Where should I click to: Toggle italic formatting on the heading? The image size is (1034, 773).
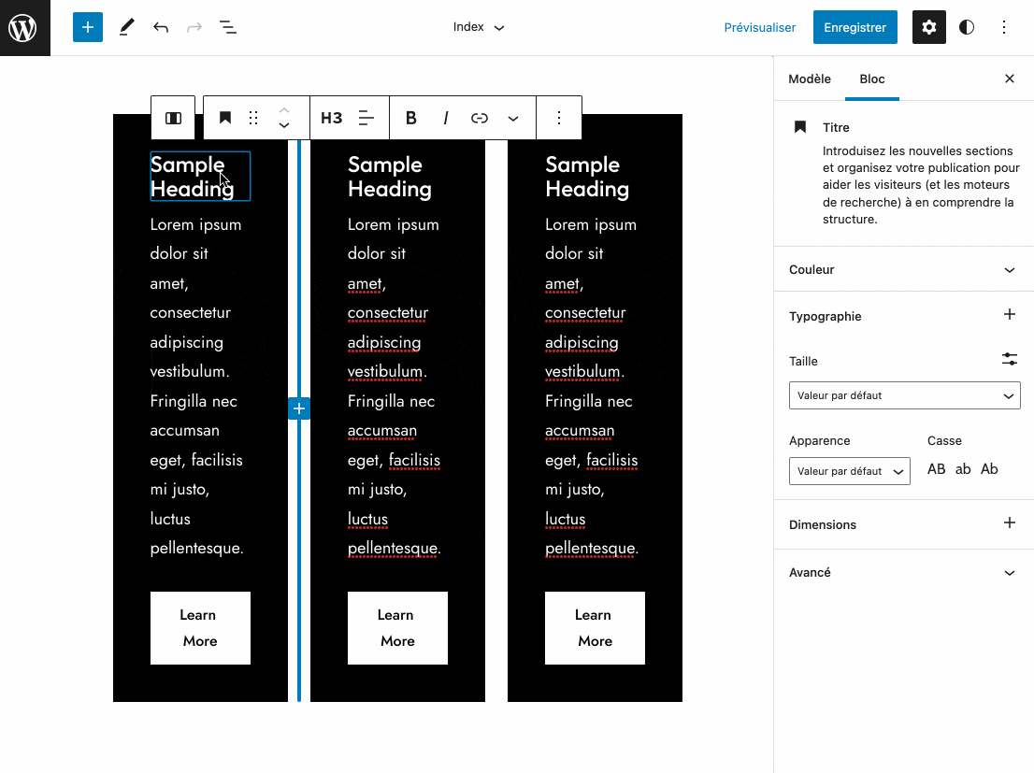pyautogui.click(x=445, y=118)
